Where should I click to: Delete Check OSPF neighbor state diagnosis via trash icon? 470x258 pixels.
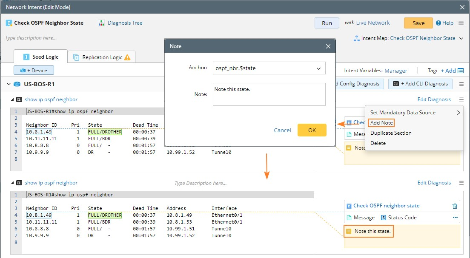coord(455,206)
